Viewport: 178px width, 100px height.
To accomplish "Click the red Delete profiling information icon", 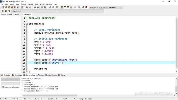I will click(86, 7).
